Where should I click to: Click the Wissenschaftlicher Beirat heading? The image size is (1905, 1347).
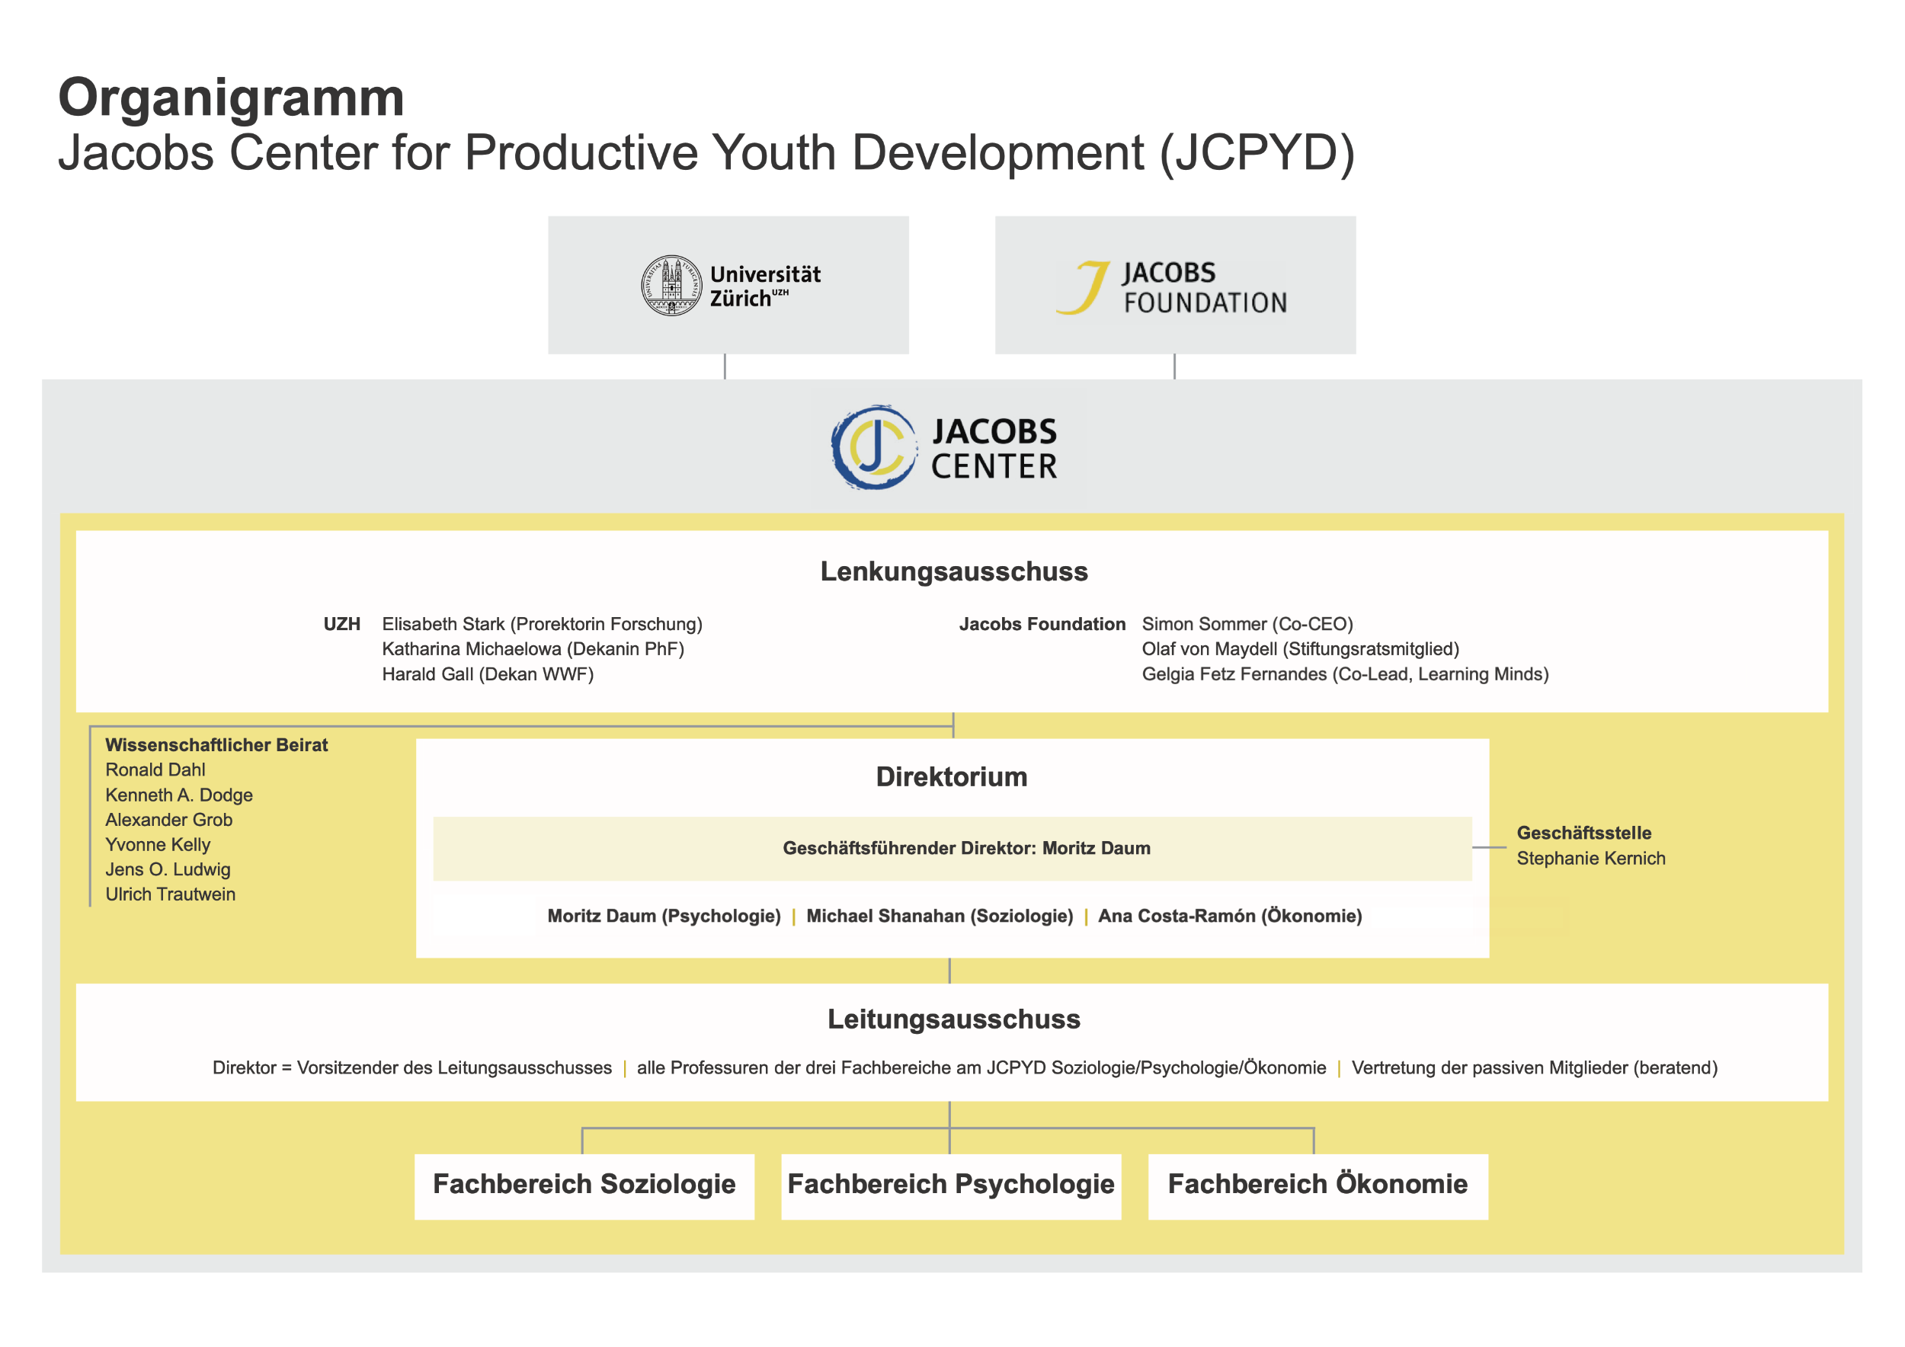pos(216,745)
